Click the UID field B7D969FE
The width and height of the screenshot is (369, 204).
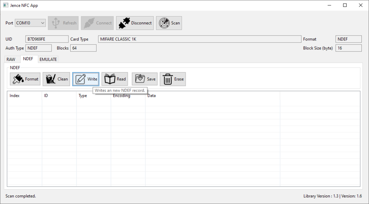(47, 39)
